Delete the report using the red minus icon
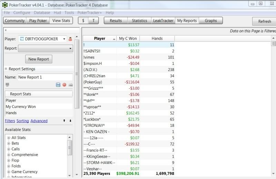This screenshot has height=179, width=276. (65, 84)
